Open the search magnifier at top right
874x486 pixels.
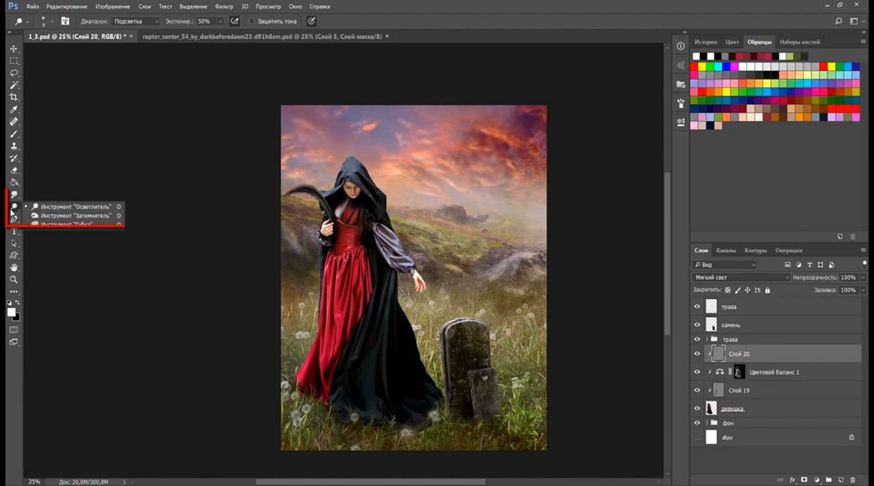(x=839, y=21)
